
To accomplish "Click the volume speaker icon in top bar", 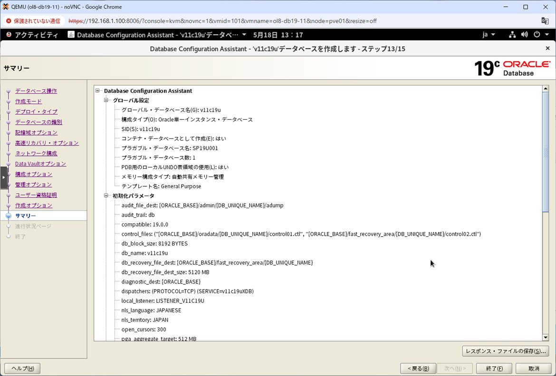I will tap(525, 35).
